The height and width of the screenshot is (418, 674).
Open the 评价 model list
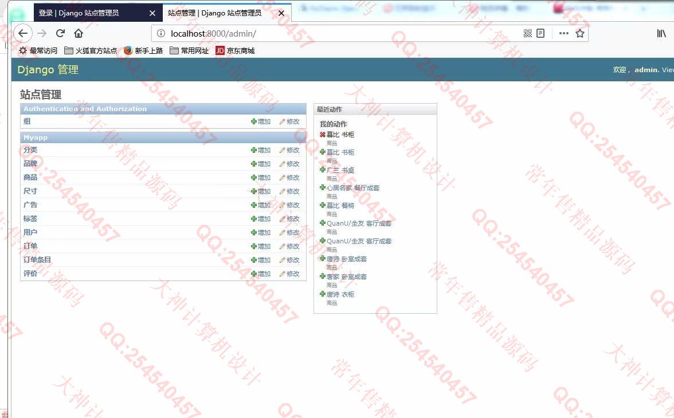coord(30,274)
